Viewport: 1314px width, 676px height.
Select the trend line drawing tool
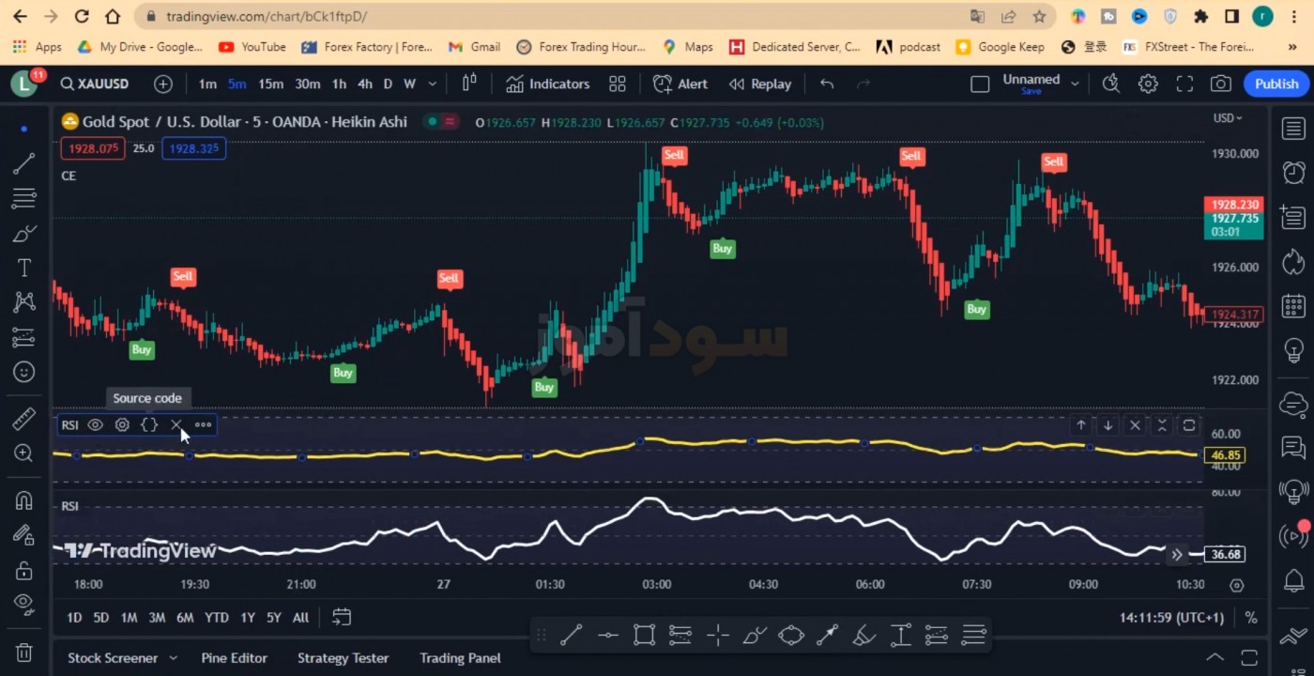(24, 163)
